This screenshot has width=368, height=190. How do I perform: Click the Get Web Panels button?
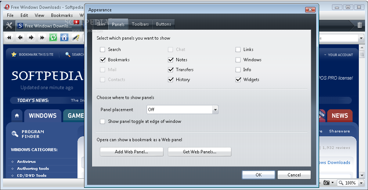click(x=199, y=152)
